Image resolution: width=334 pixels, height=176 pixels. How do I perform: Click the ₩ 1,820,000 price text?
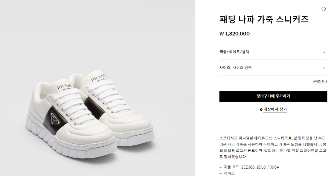(234, 34)
